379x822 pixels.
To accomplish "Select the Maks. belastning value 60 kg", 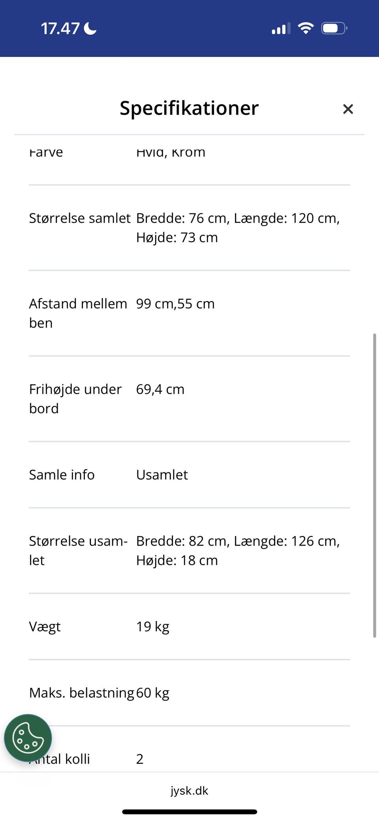I will [153, 692].
